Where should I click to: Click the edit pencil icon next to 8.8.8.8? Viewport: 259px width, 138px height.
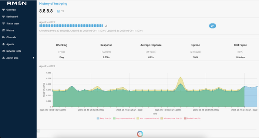click(58, 11)
